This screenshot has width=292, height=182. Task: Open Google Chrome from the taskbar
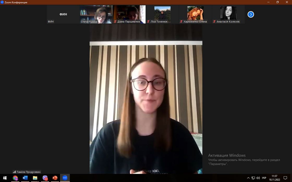pyautogui.click(x=15, y=178)
